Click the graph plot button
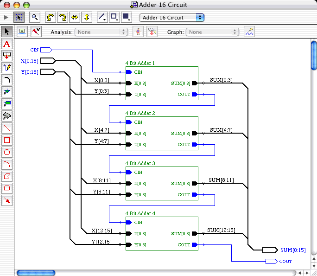 (249, 32)
